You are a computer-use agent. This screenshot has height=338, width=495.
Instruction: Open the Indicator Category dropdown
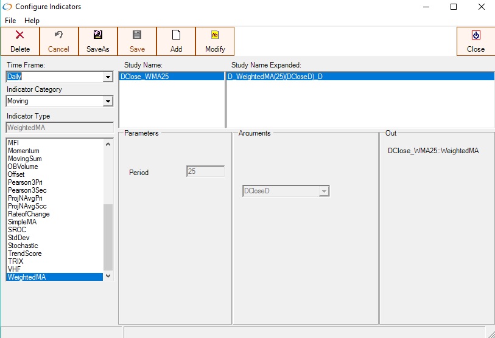coord(108,102)
